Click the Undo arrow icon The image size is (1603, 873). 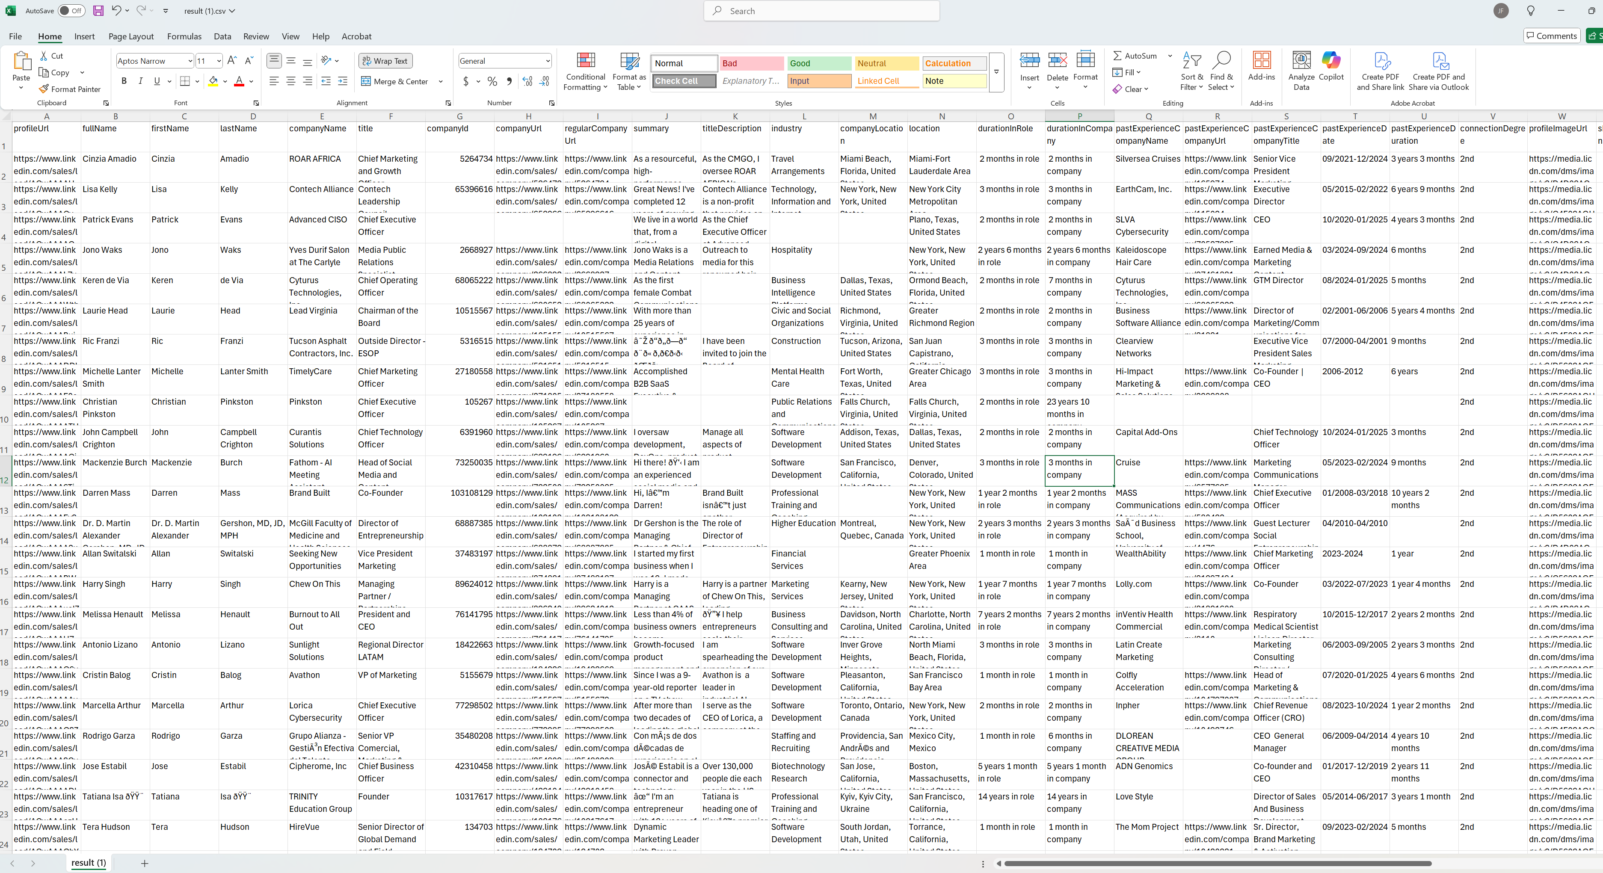[116, 10]
